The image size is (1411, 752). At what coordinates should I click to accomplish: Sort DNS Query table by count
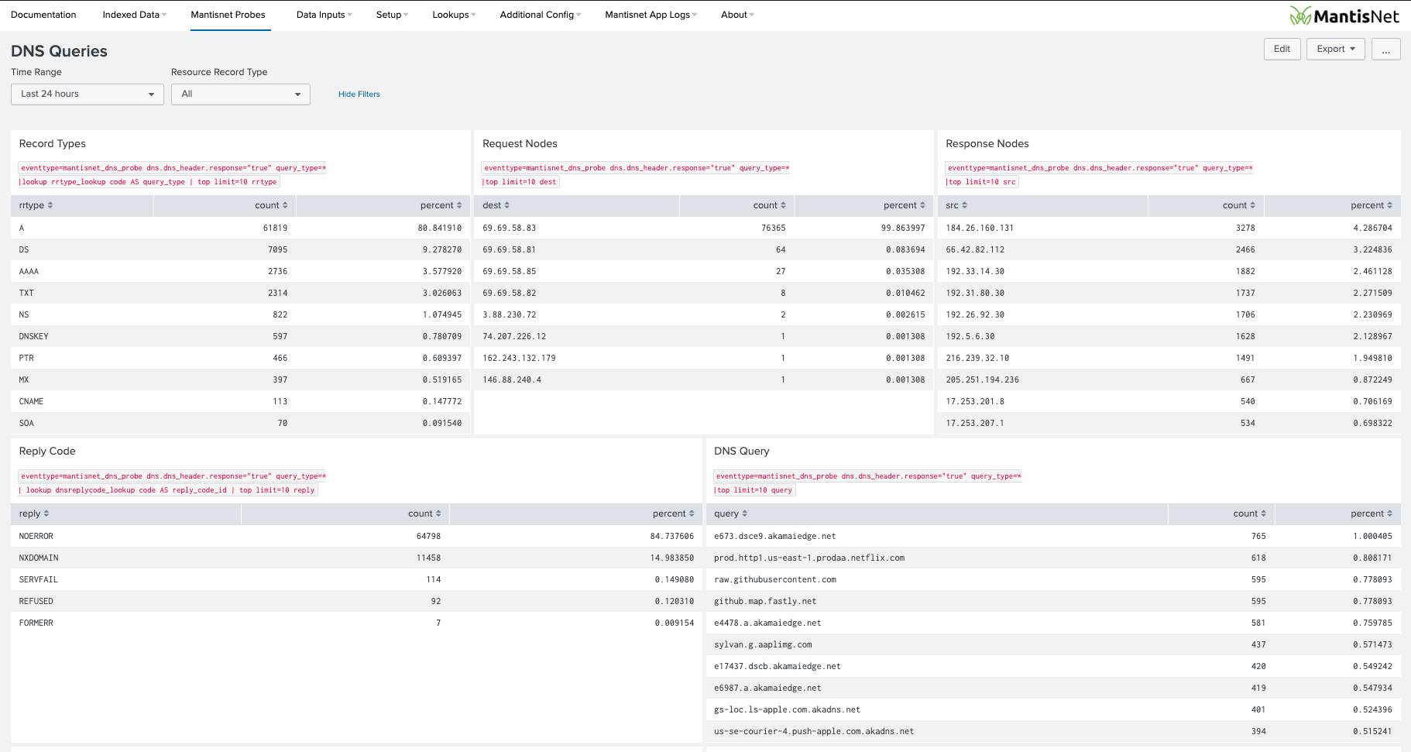[x=1250, y=513]
